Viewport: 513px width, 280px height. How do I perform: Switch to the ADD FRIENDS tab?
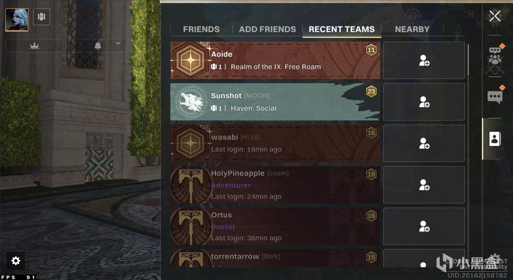tap(268, 29)
